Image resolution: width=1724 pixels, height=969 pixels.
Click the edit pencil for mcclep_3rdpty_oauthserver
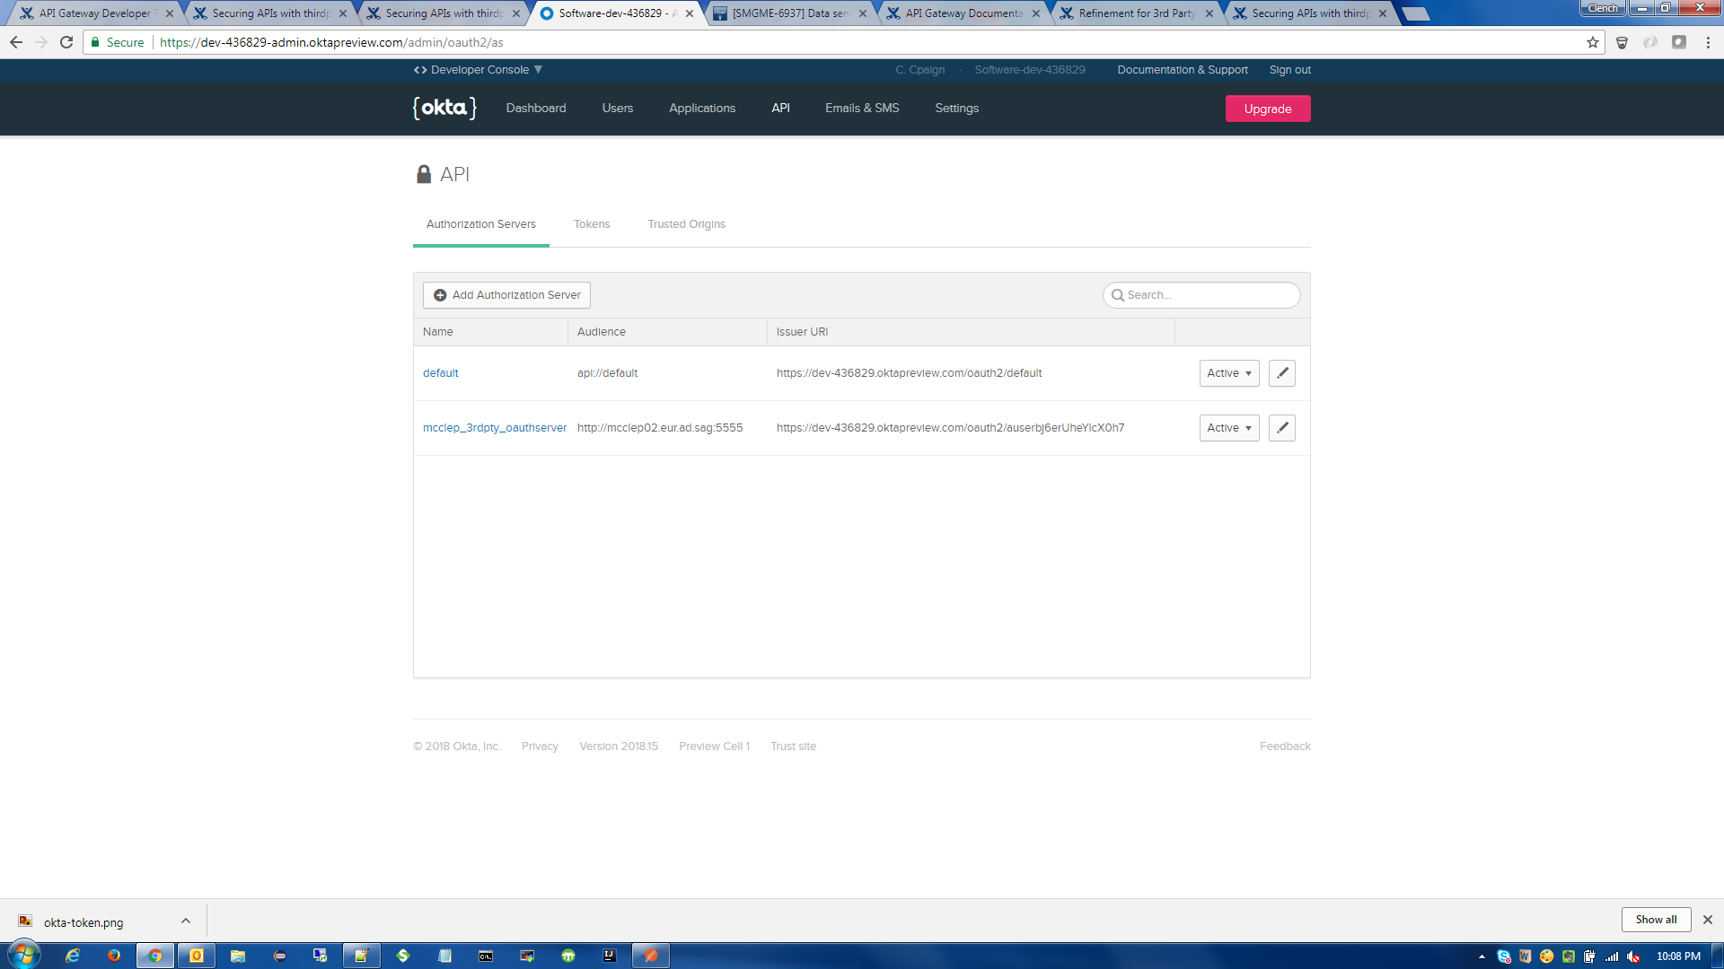(x=1281, y=428)
